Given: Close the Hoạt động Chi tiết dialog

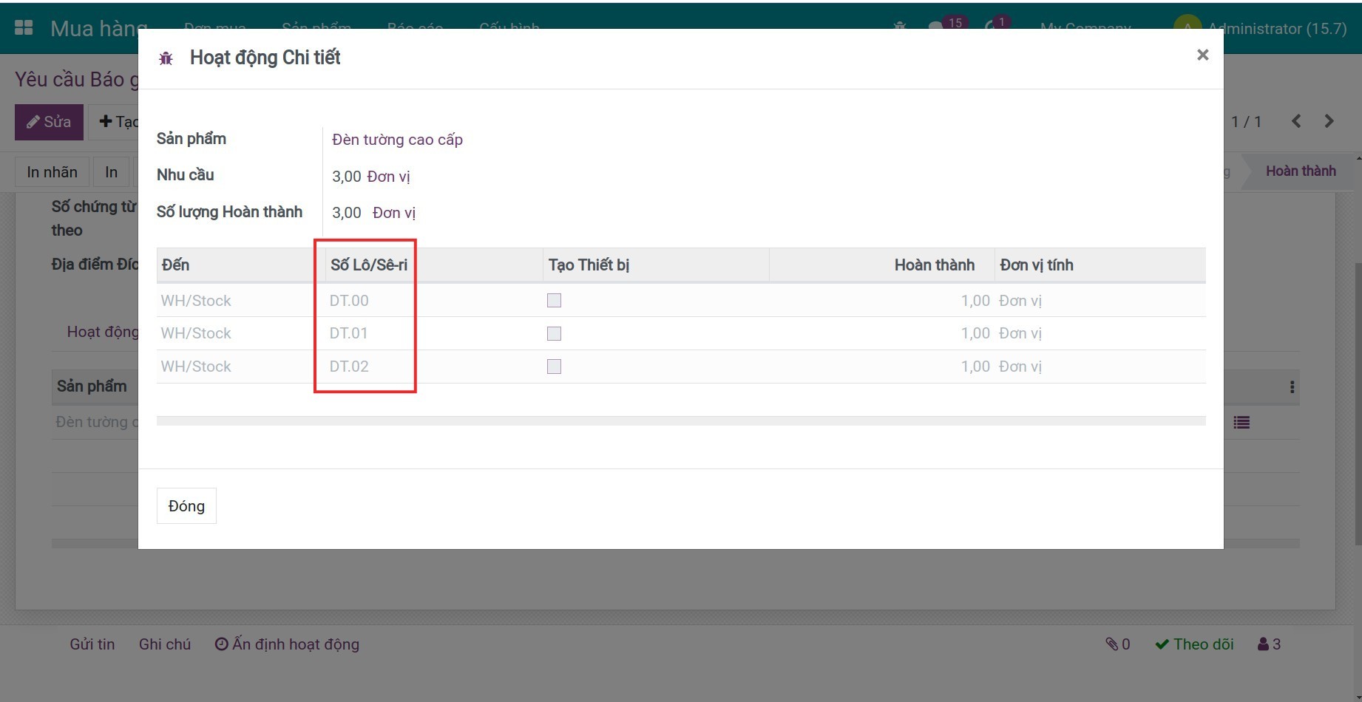Looking at the screenshot, I should tap(1202, 55).
